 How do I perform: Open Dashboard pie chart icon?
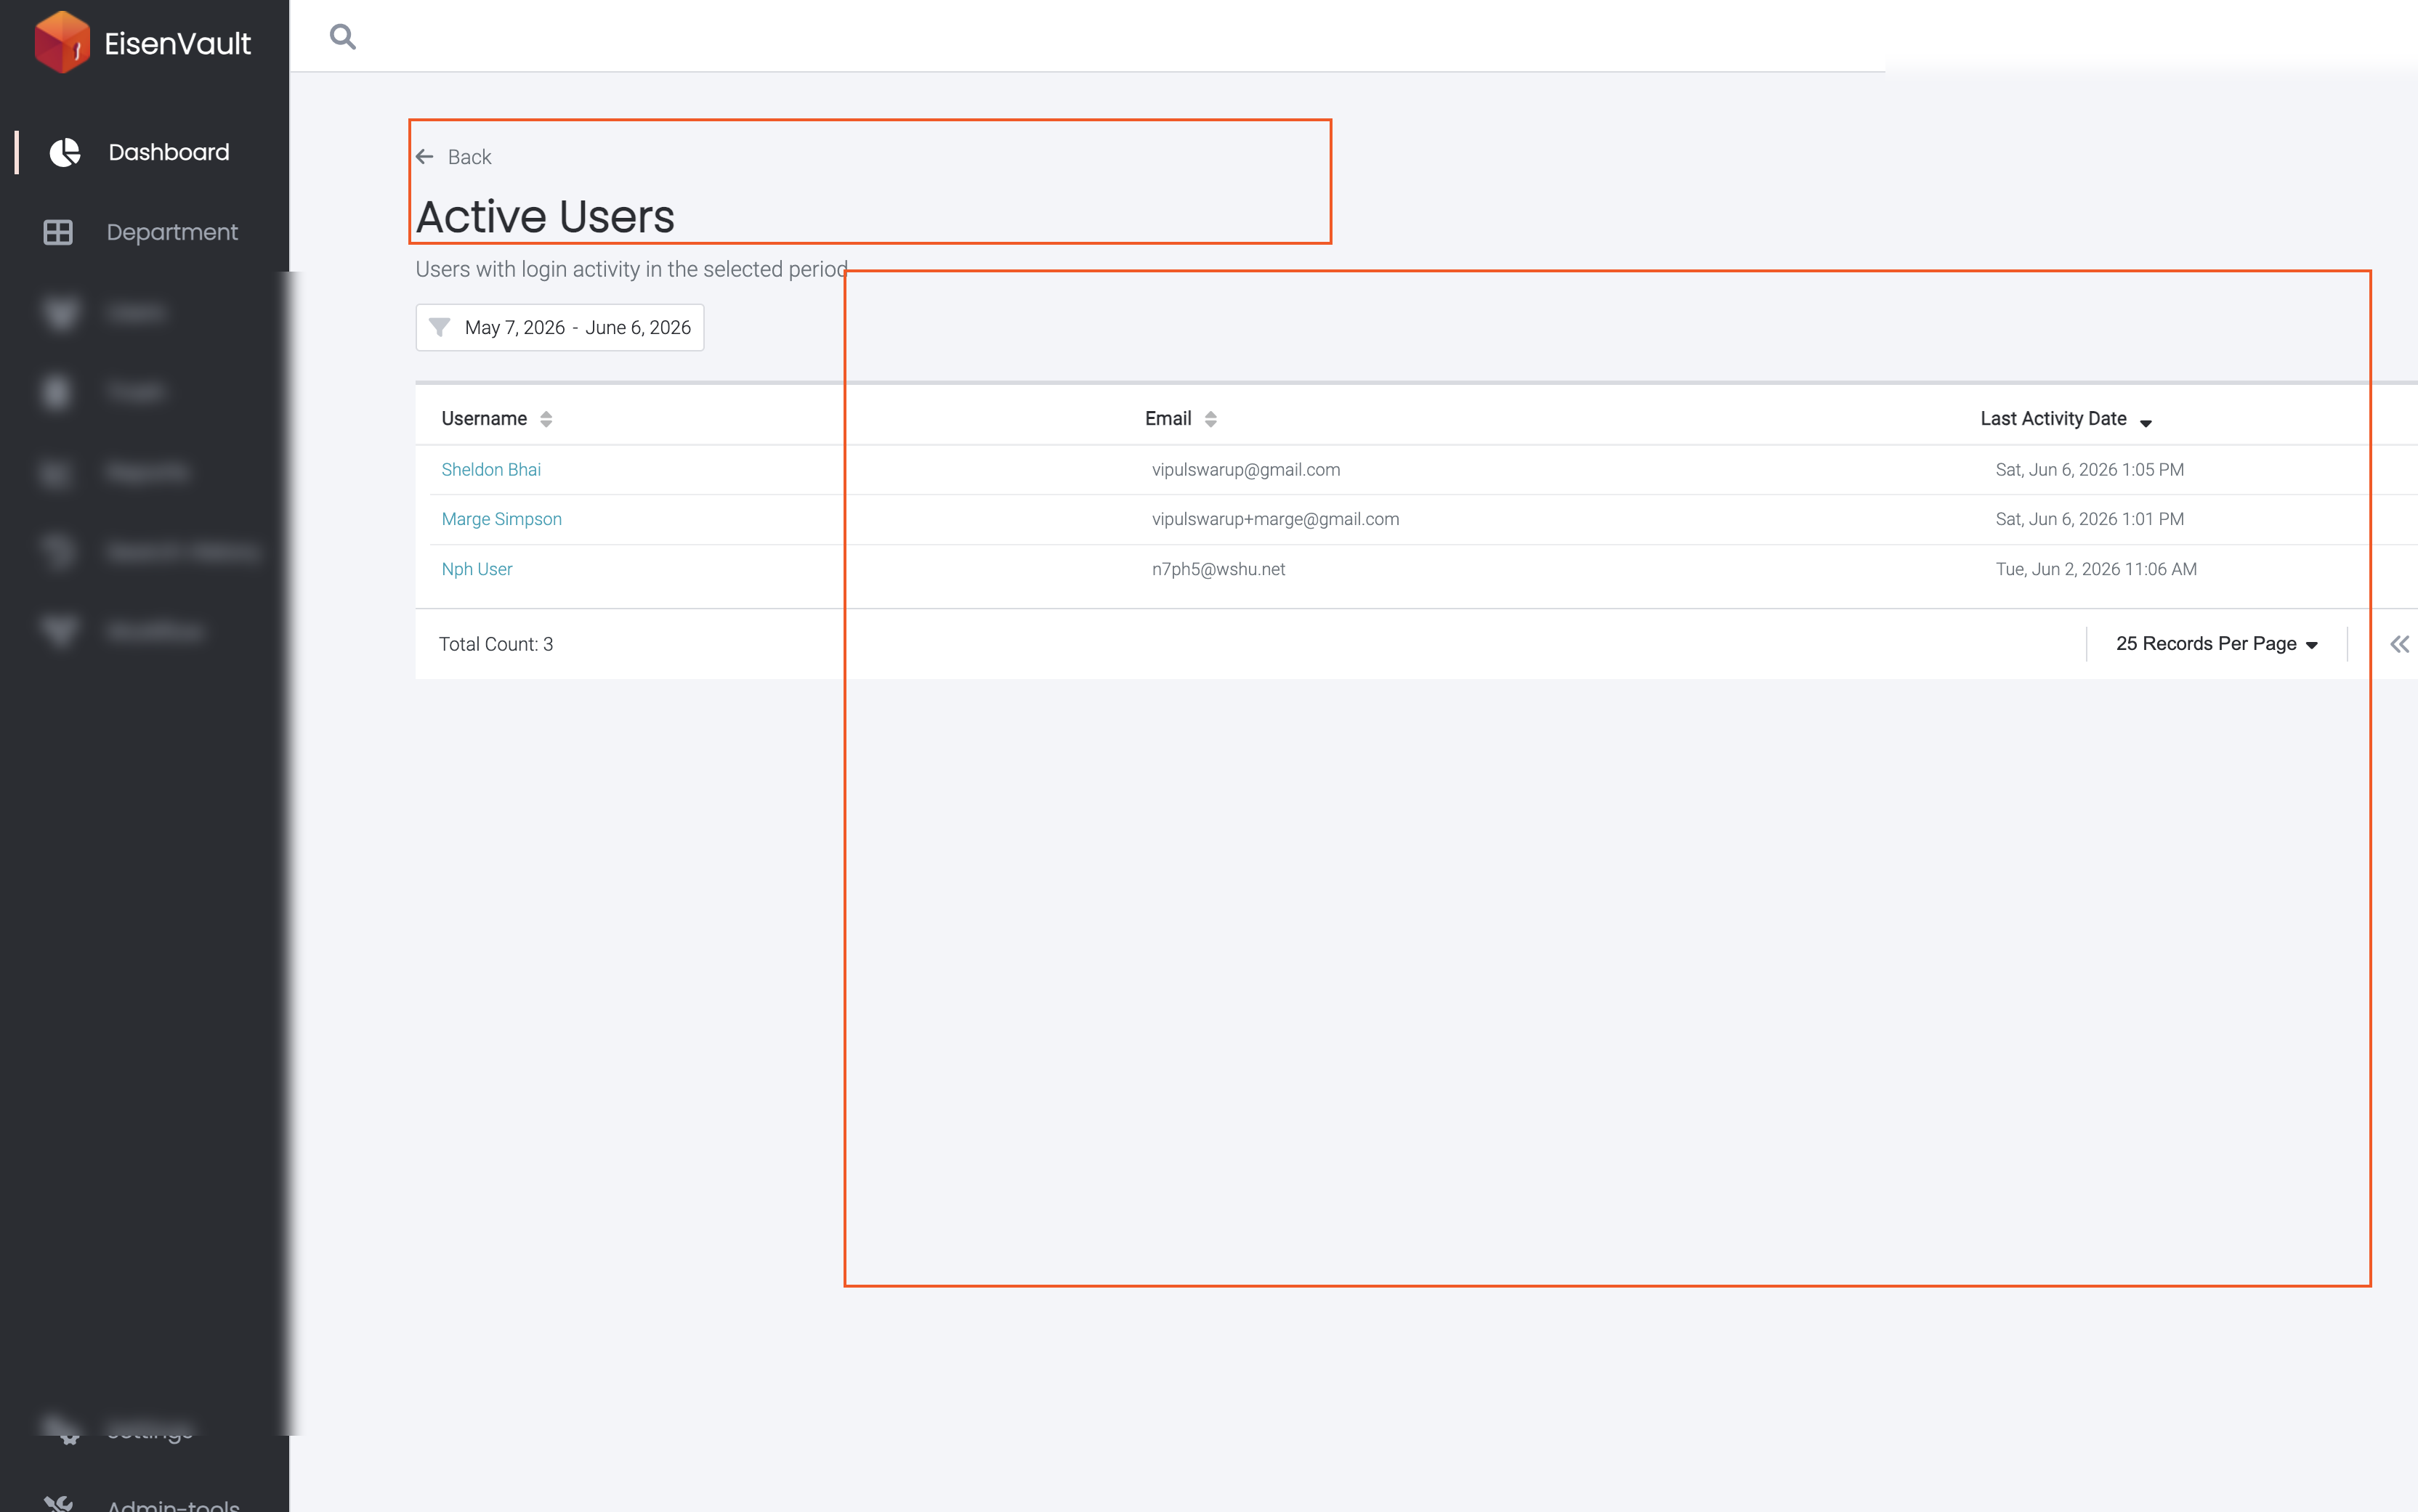point(65,152)
